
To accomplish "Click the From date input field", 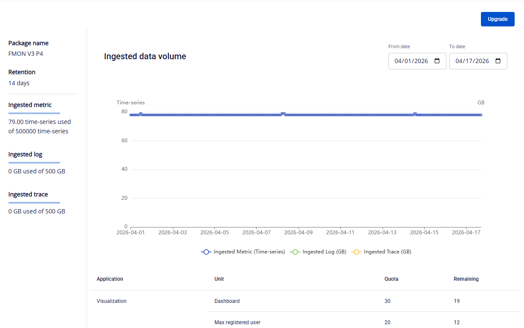I will click(411, 61).
